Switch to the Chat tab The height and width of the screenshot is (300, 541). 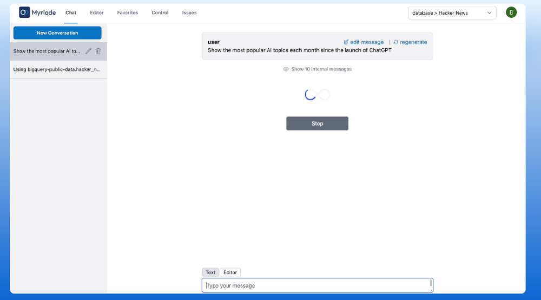click(x=71, y=13)
